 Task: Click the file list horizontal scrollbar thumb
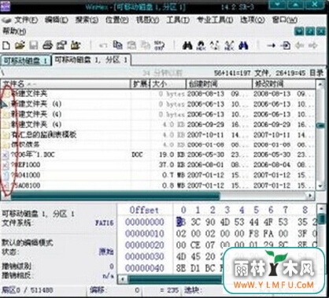pyautogui.click(x=115, y=196)
